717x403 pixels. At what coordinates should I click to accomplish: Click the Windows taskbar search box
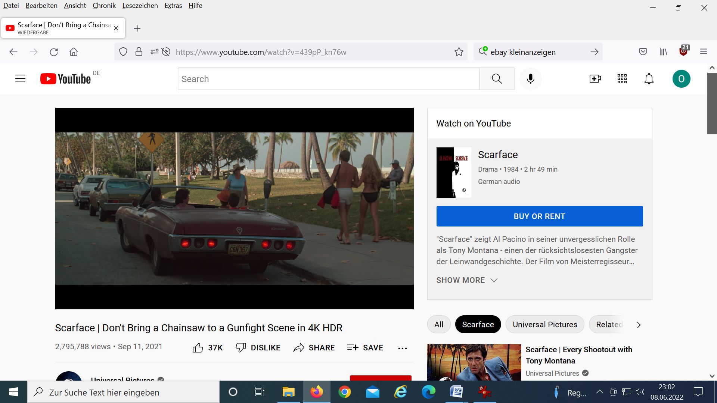(x=123, y=392)
